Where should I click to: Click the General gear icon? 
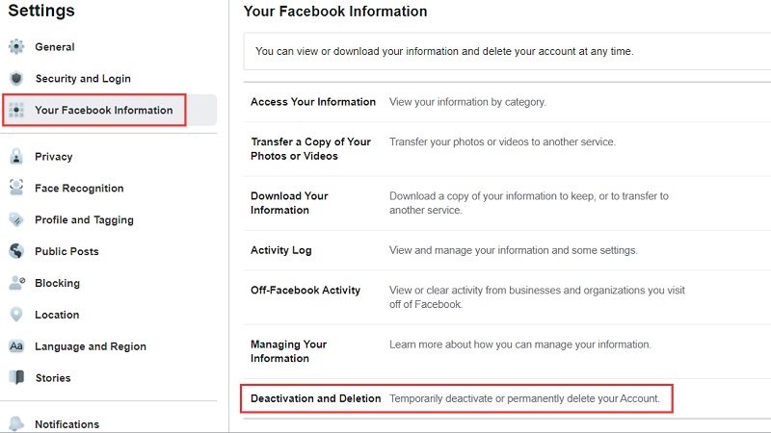16,47
